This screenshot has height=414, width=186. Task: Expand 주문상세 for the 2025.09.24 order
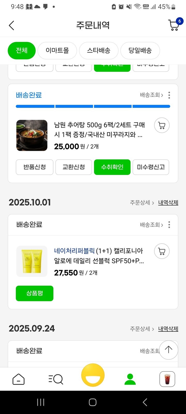[142, 329]
